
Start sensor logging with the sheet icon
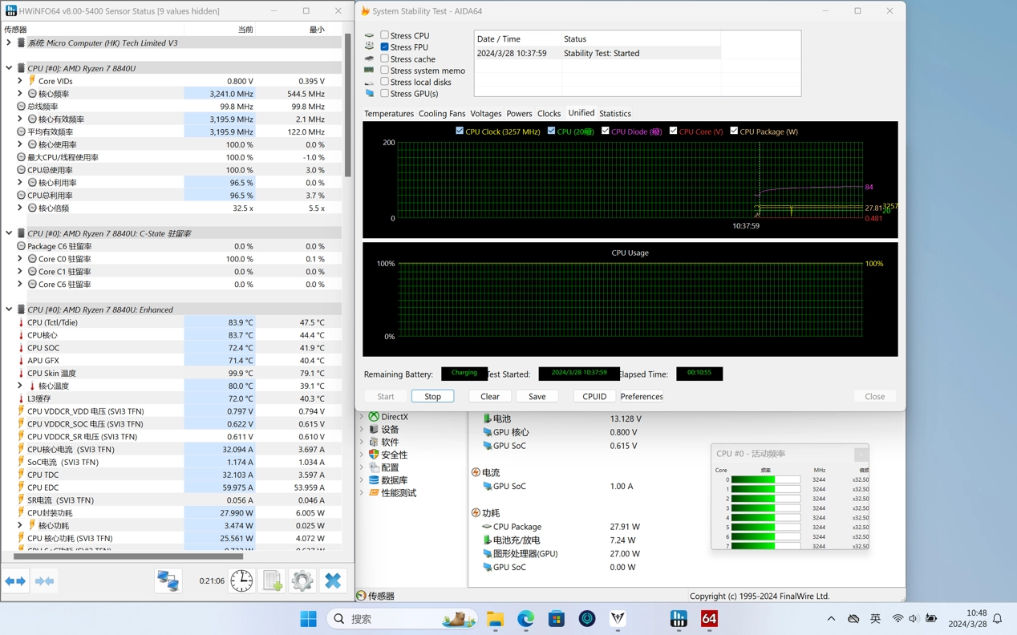click(273, 580)
